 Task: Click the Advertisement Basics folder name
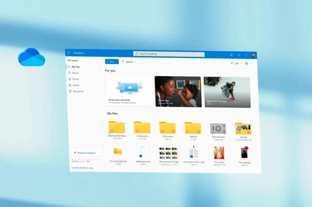117,136
